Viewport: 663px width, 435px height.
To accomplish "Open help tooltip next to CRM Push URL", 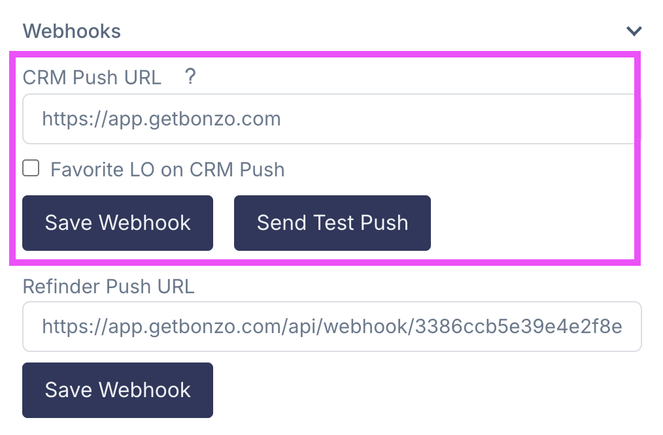I will [x=190, y=78].
